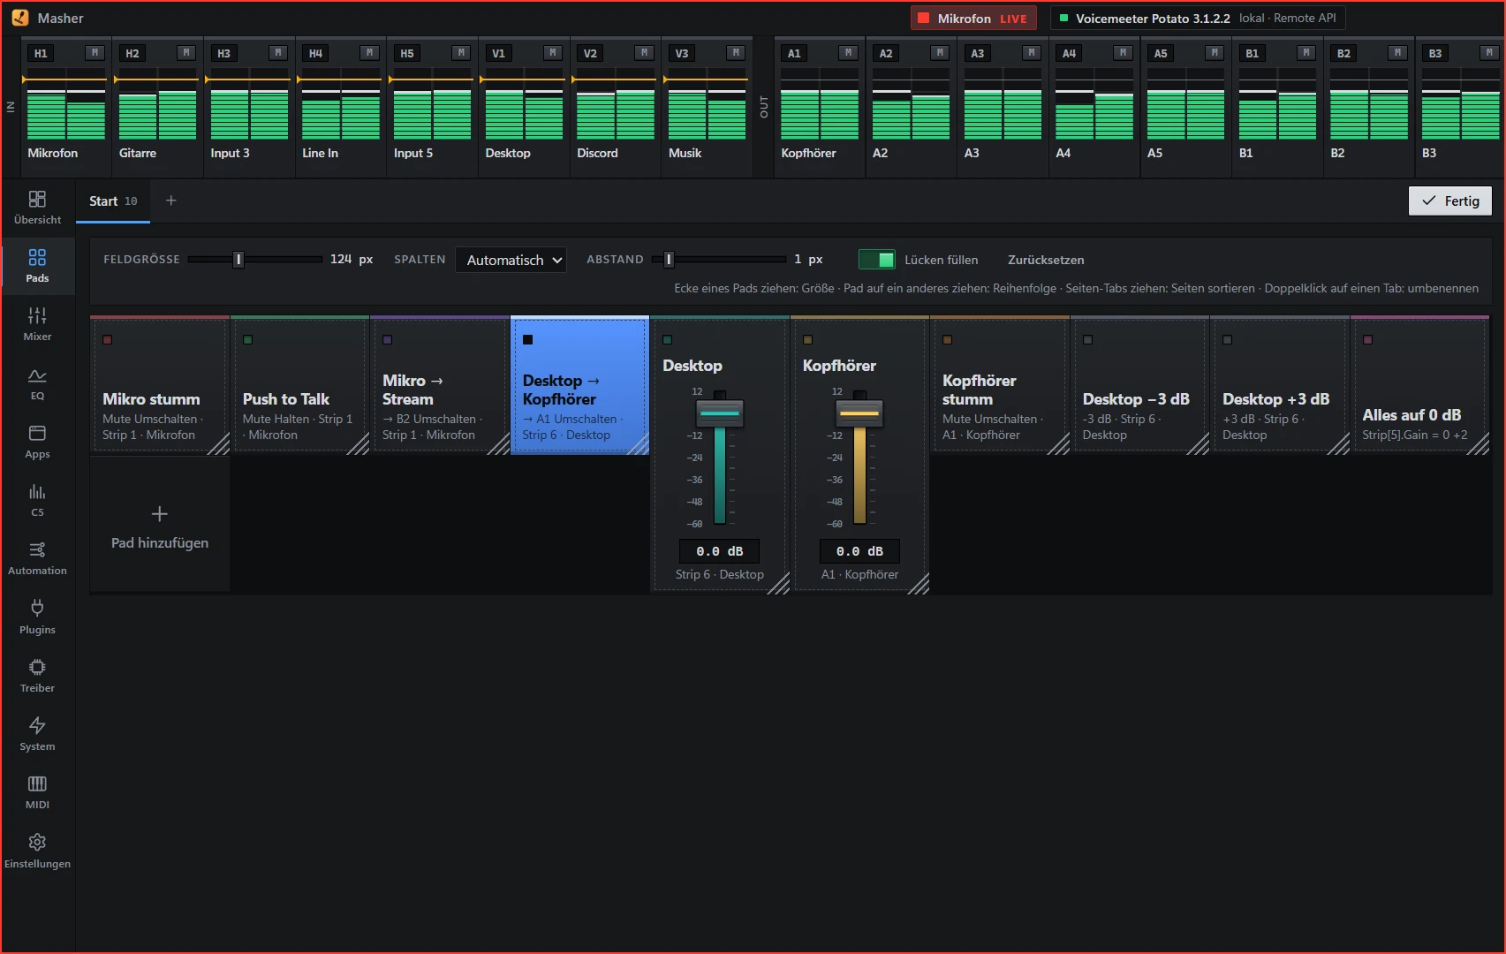Click the Fertig button

click(1449, 201)
